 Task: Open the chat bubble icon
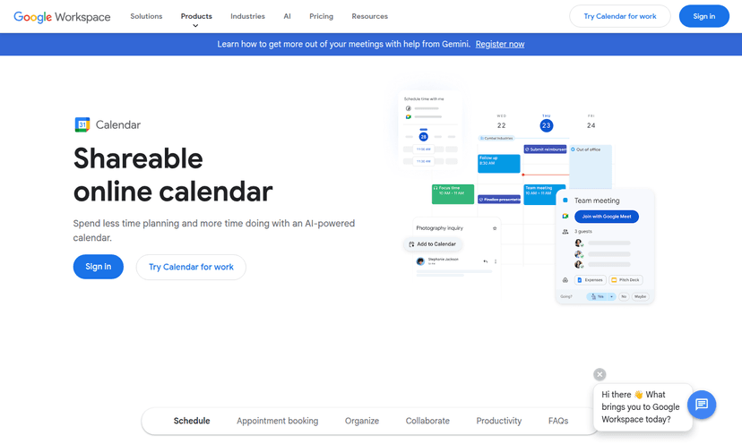coord(702,405)
